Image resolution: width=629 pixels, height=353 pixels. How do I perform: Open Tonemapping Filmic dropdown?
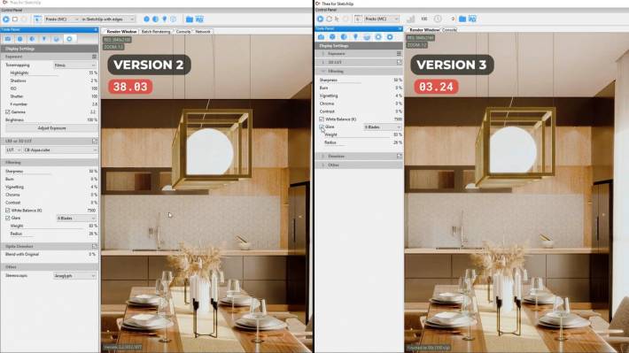coord(74,65)
